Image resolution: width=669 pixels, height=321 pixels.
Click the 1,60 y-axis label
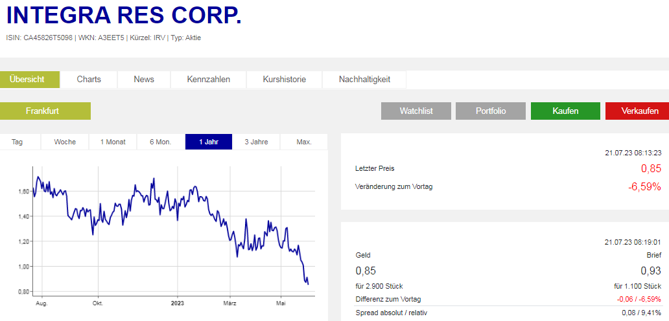click(x=23, y=192)
